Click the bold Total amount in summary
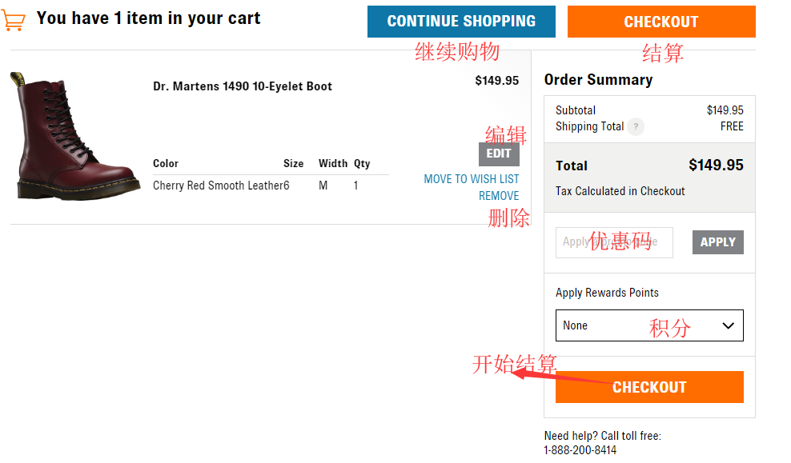Image resolution: width=791 pixels, height=463 pixels. [x=716, y=166]
